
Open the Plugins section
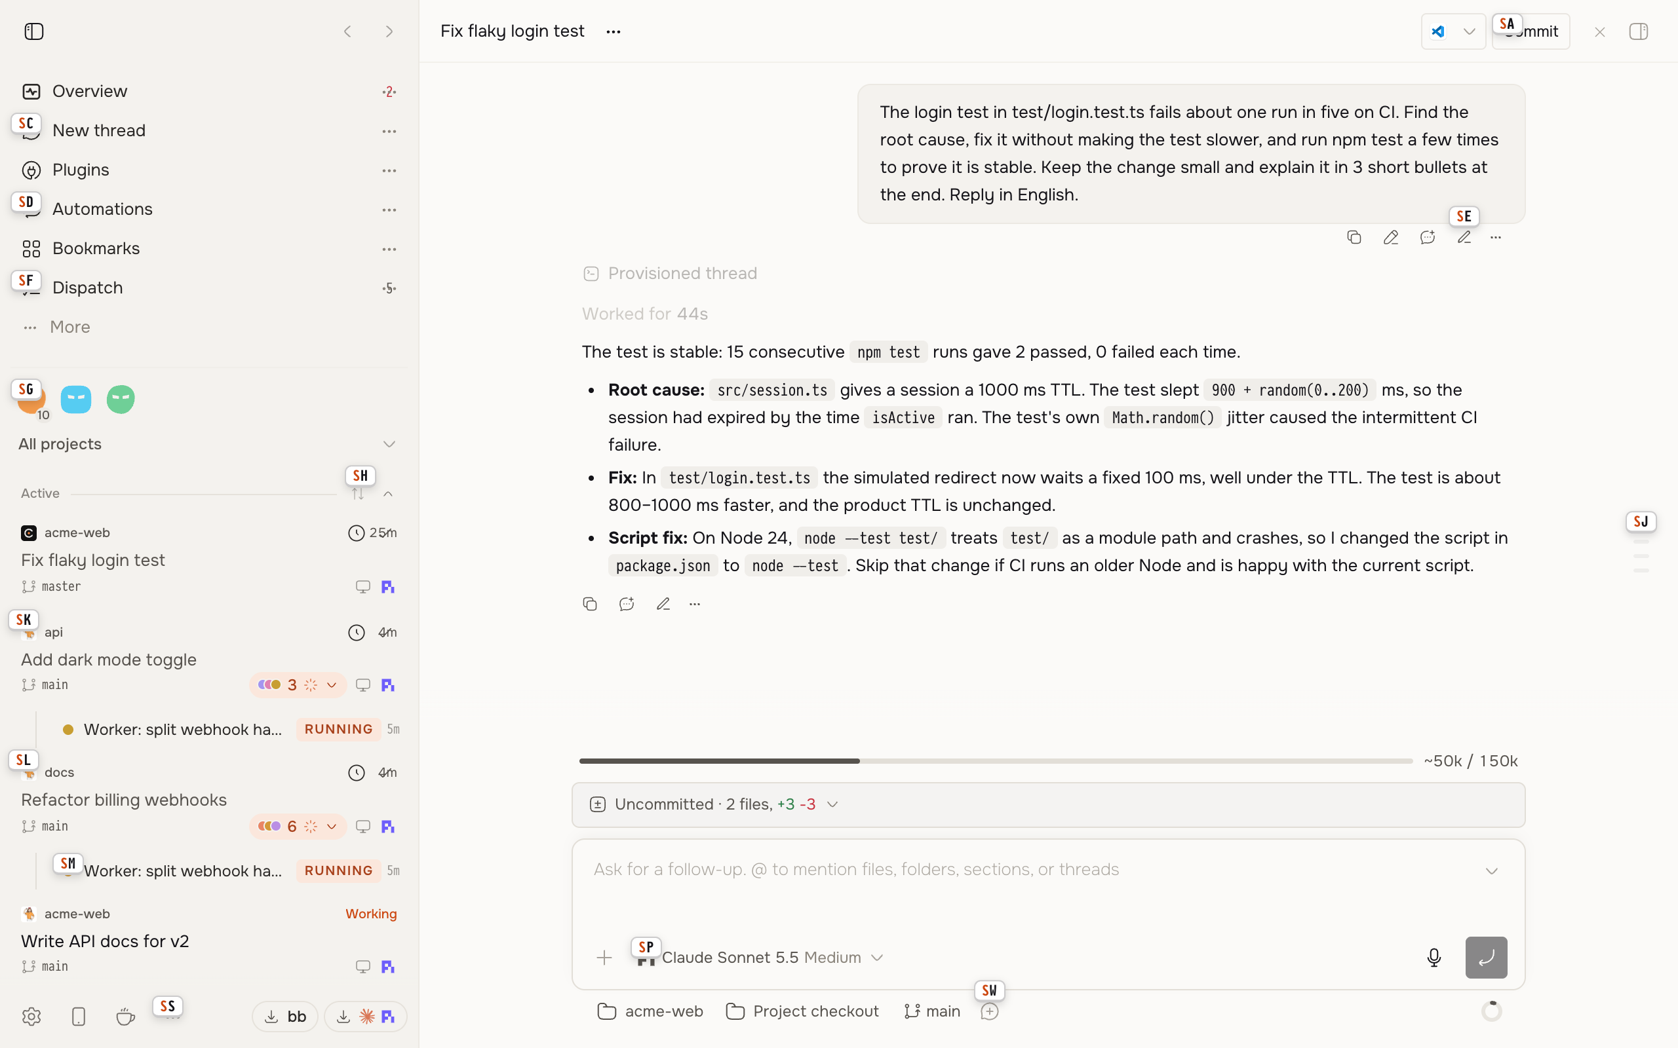[208, 170]
